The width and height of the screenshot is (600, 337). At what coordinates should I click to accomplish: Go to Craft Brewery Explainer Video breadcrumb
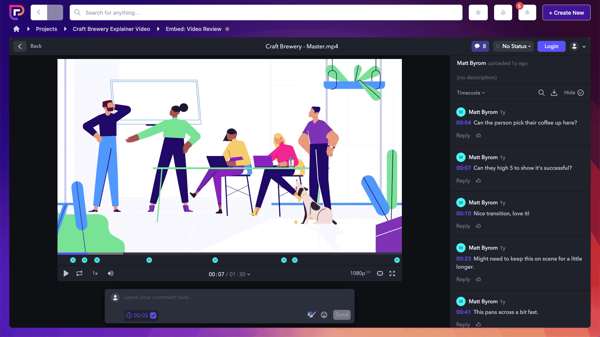pyautogui.click(x=111, y=29)
